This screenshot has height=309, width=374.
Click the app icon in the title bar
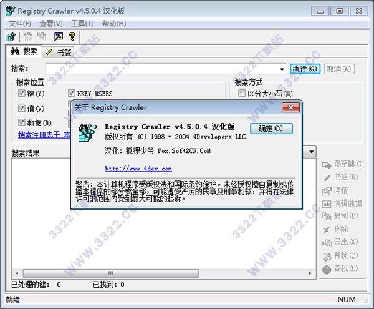[11, 11]
